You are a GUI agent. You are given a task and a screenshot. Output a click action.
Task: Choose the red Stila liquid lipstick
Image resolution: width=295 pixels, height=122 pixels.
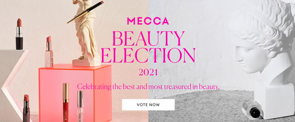coord(66,103)
